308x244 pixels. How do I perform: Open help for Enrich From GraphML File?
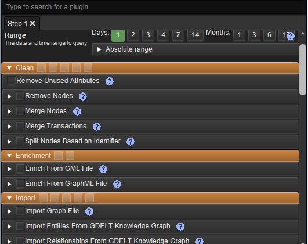point(117,184)
